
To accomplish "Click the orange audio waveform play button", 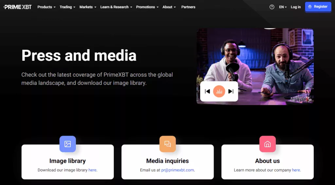I will (x=219, y=91).
